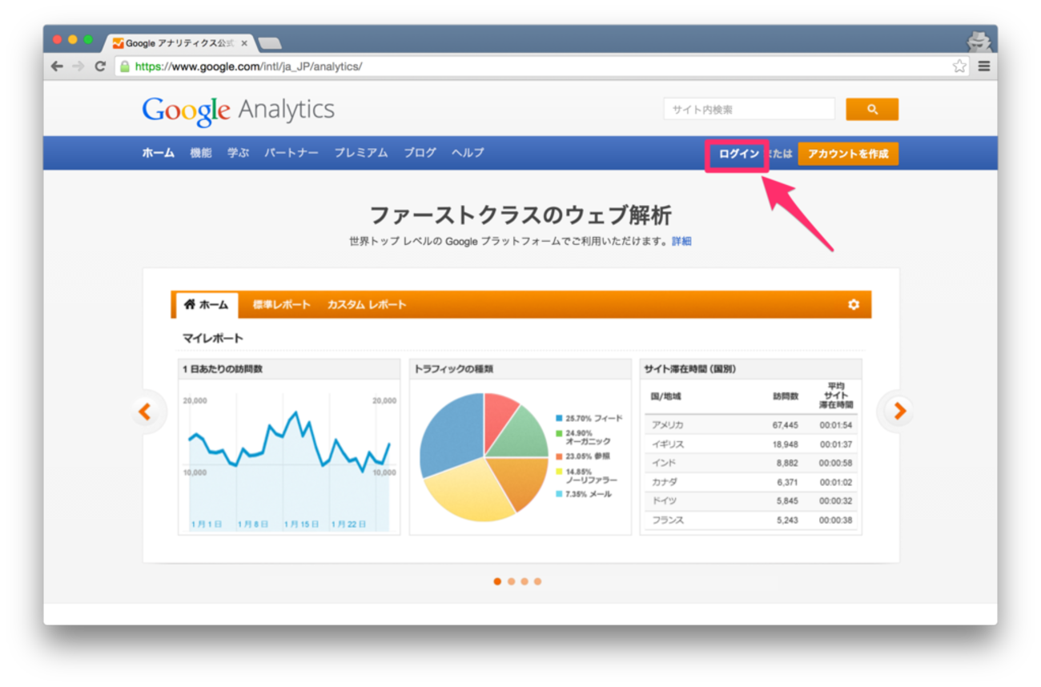Click the 7.35% メール legend entry
The height and width of the screenshot is (687, 1041).
(x=583, y=495)
